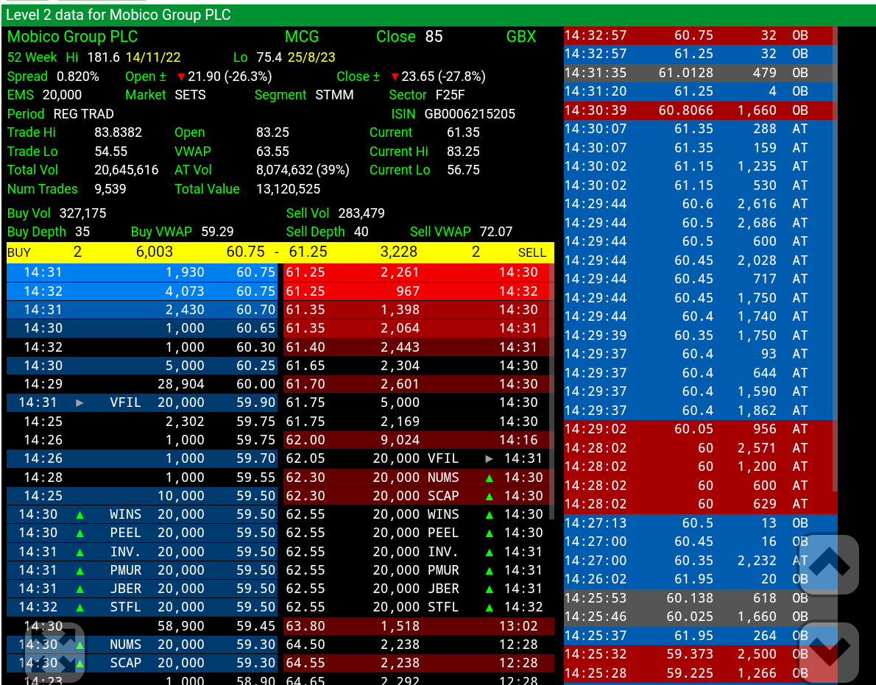
Task: Click green arrow on WINS buy order at 59.50
Action: [x=80, y=515]
